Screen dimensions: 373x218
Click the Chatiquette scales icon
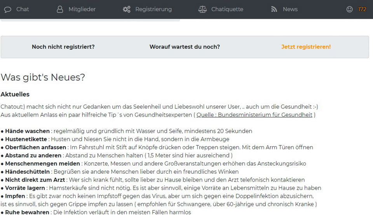click(x=202, y=9)
